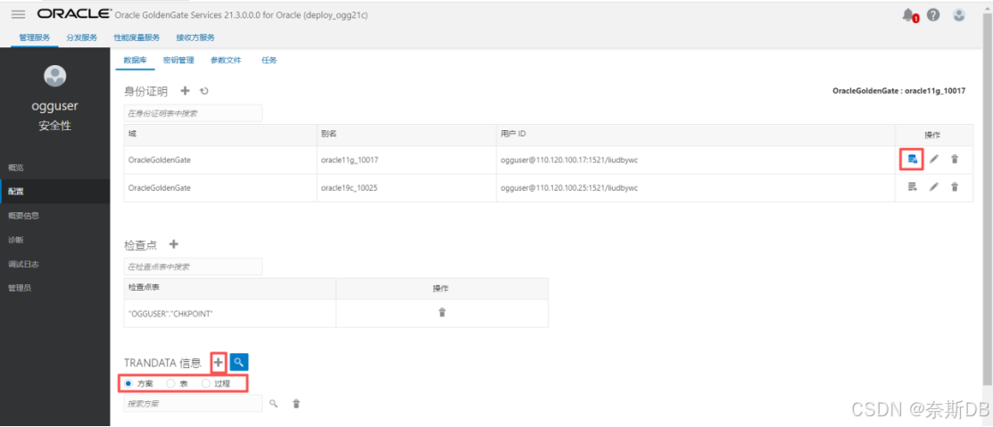993x427 pixels.
Task: Connect to database oracle11g_10017
Action: coord(912,160)
